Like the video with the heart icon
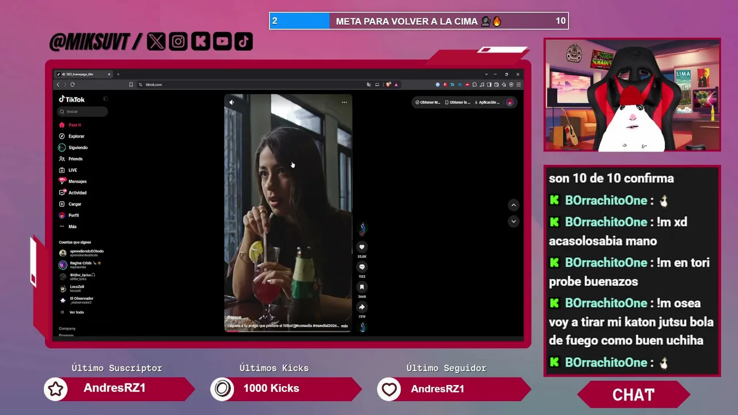The width and height of the screenshot is (738, 415). pos(362,247)
